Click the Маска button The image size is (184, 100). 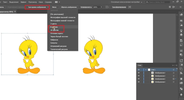(54, 7)
